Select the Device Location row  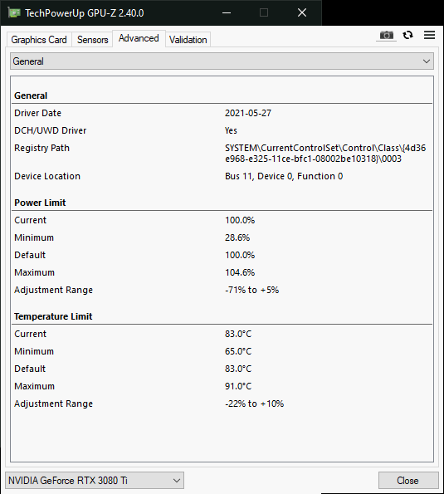click(x=222, y=176)
